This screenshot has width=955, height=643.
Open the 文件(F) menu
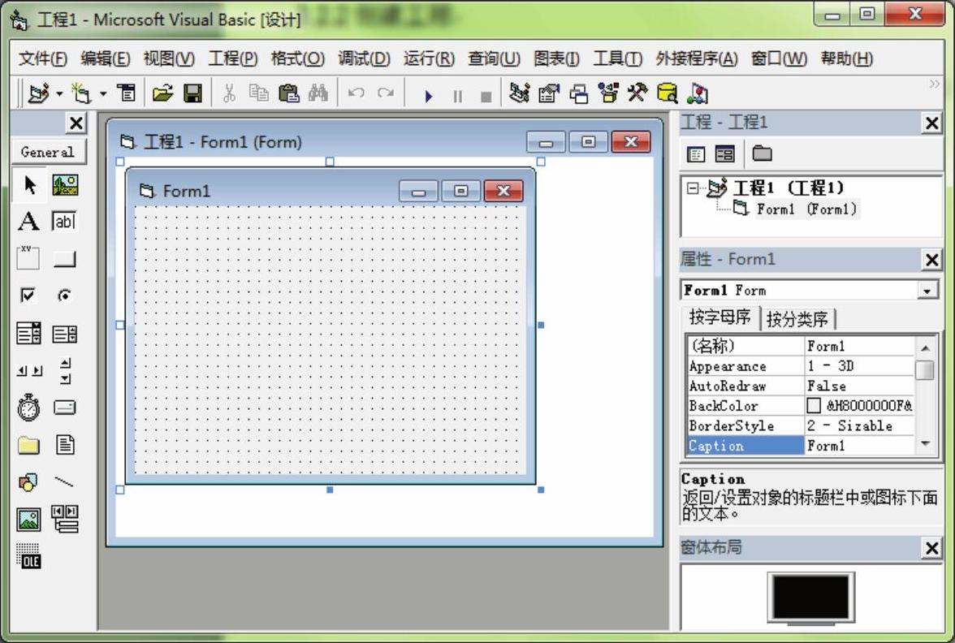click(42, 58)
